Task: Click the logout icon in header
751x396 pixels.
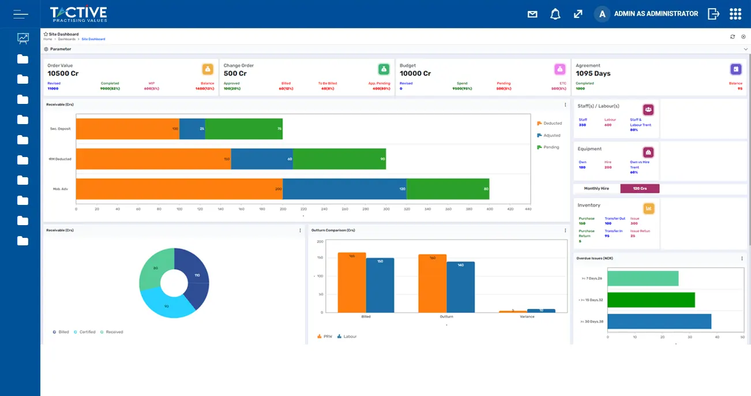Action: click(x=714, y=14)
